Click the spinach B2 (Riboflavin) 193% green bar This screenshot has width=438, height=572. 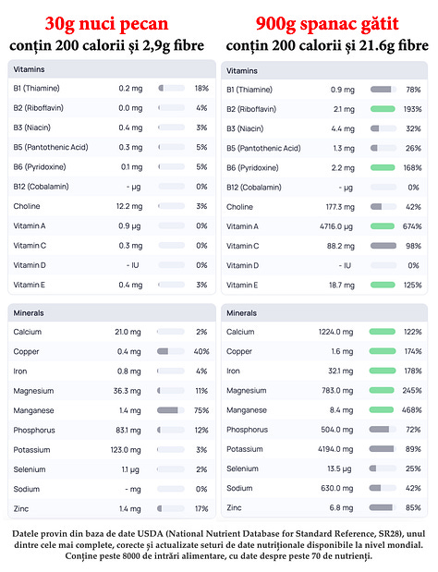point(383,109)
